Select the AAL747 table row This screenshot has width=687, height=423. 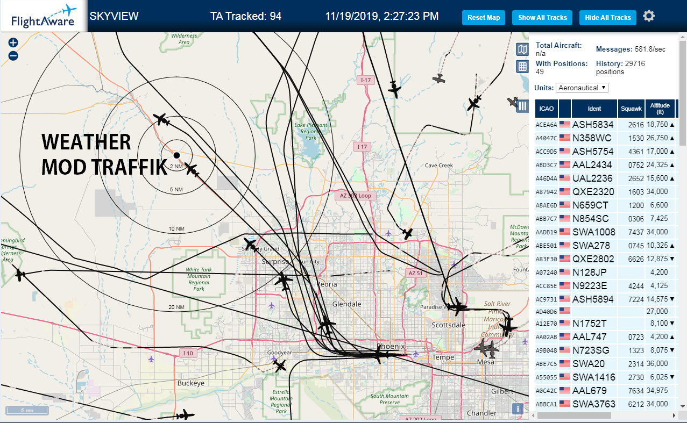(606, 336)
